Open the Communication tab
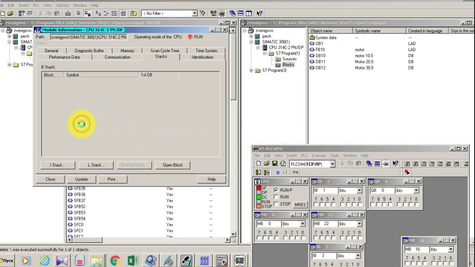The width and height of the screenshot is (475, 267). click(x=117, y=57)
